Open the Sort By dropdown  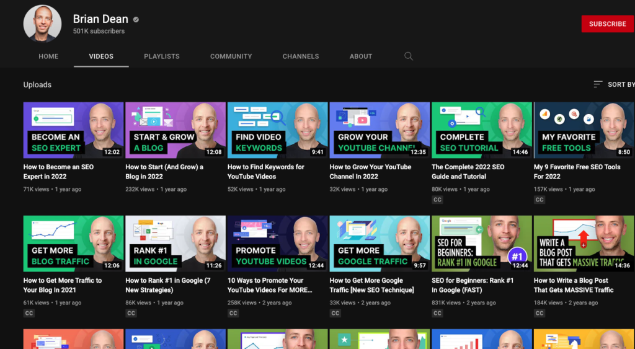point(614,84)
